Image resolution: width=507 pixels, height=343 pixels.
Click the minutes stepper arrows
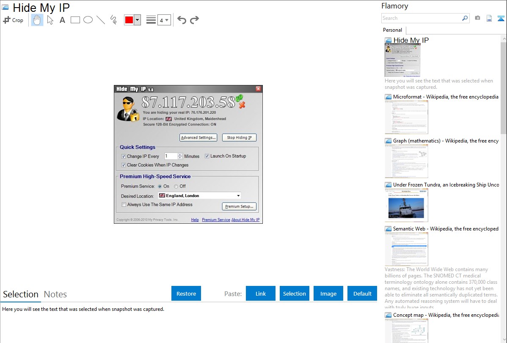pyautogui.click(x=180, y=156)
